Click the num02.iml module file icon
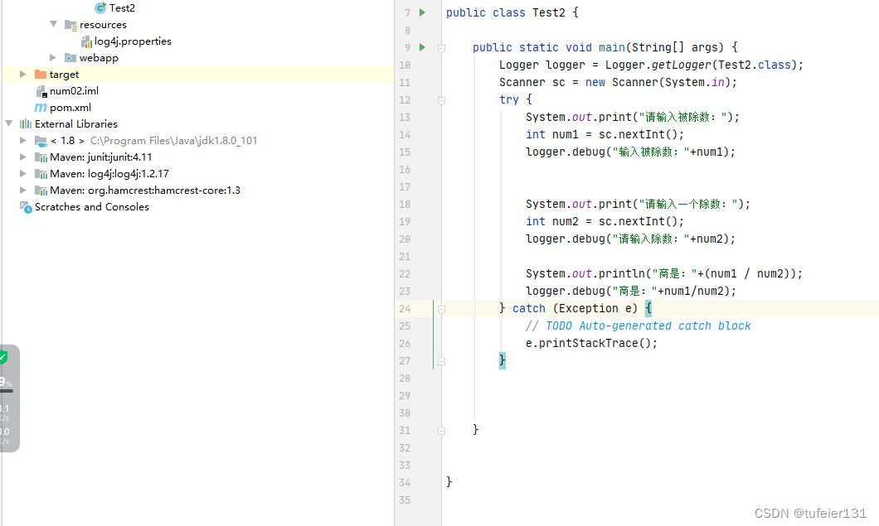 40,90
